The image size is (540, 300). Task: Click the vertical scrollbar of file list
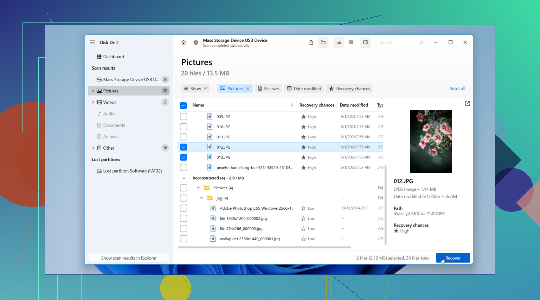[x=386, y=205]
